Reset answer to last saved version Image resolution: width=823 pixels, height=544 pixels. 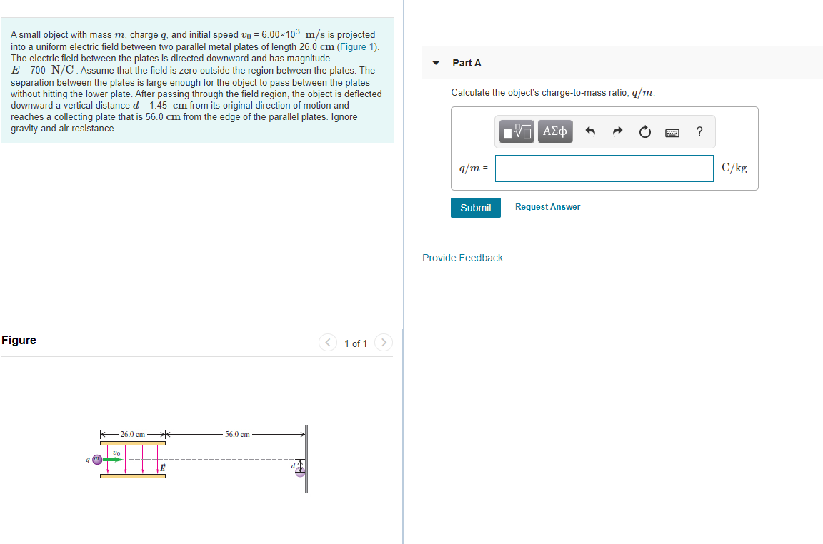click(x=644, y=131)
